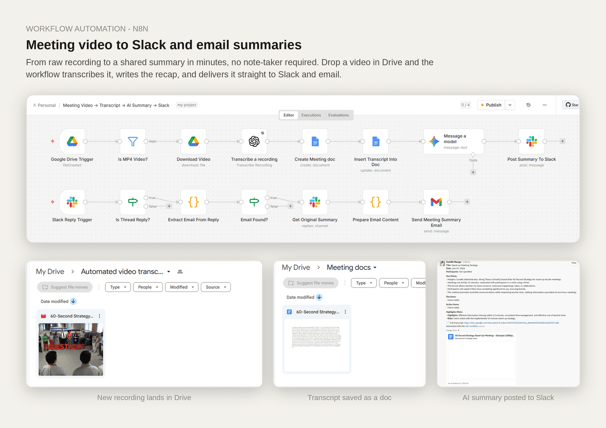Click the GitHub Star button

[571, 105]
